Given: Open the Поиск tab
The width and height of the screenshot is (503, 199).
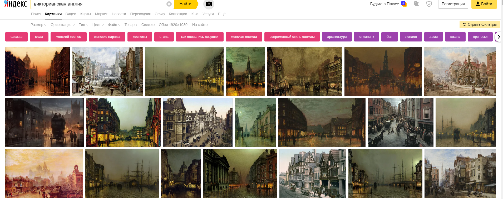Looking at the screenshot, I should click(x=36, y=14).
